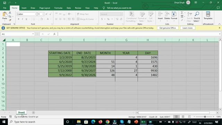Toggle Italic formatting
The width and height of the screenshot is (222, 125).
22,19
